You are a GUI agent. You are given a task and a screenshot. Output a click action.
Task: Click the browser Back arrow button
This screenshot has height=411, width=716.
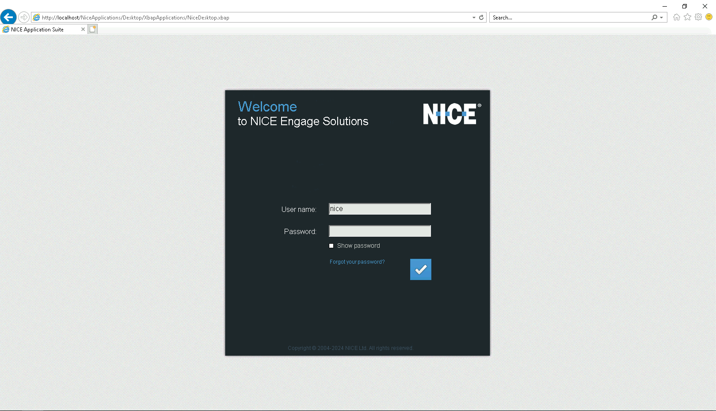8,17
